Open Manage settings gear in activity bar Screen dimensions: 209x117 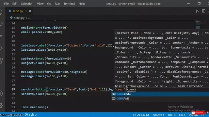[1, 105]
